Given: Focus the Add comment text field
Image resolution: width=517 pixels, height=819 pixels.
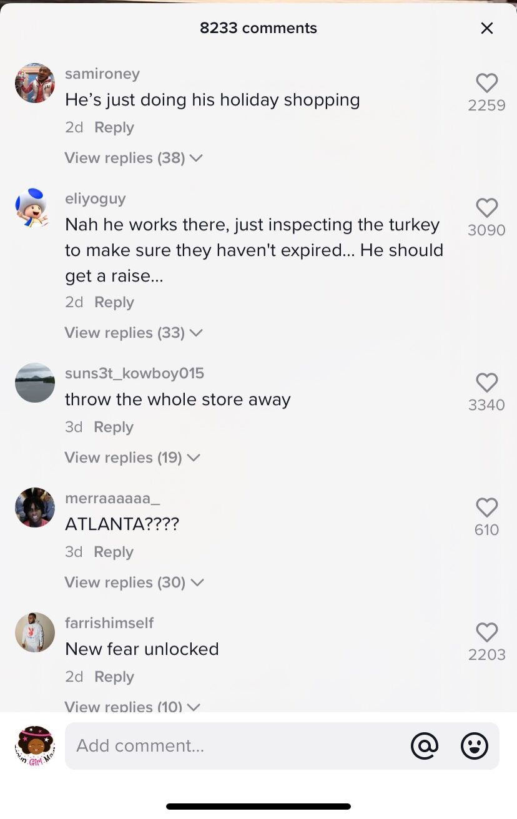Looking at the screenshot, I should 237,745.
